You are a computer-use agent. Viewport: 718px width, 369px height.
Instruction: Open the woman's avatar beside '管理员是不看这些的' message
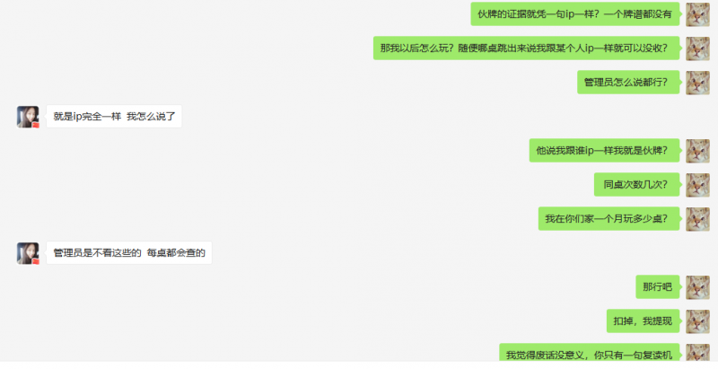28,253
